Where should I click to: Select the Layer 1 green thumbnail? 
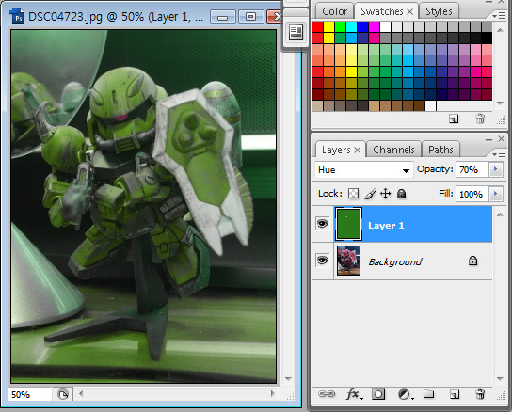tap(348, 224)
